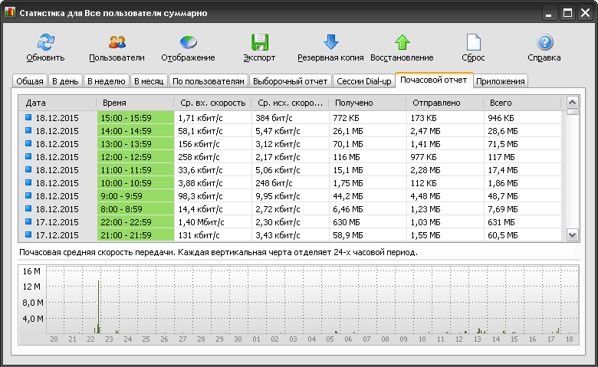
Task: Open the Выборочный отчет tab
Action: (x=291, y=81)
